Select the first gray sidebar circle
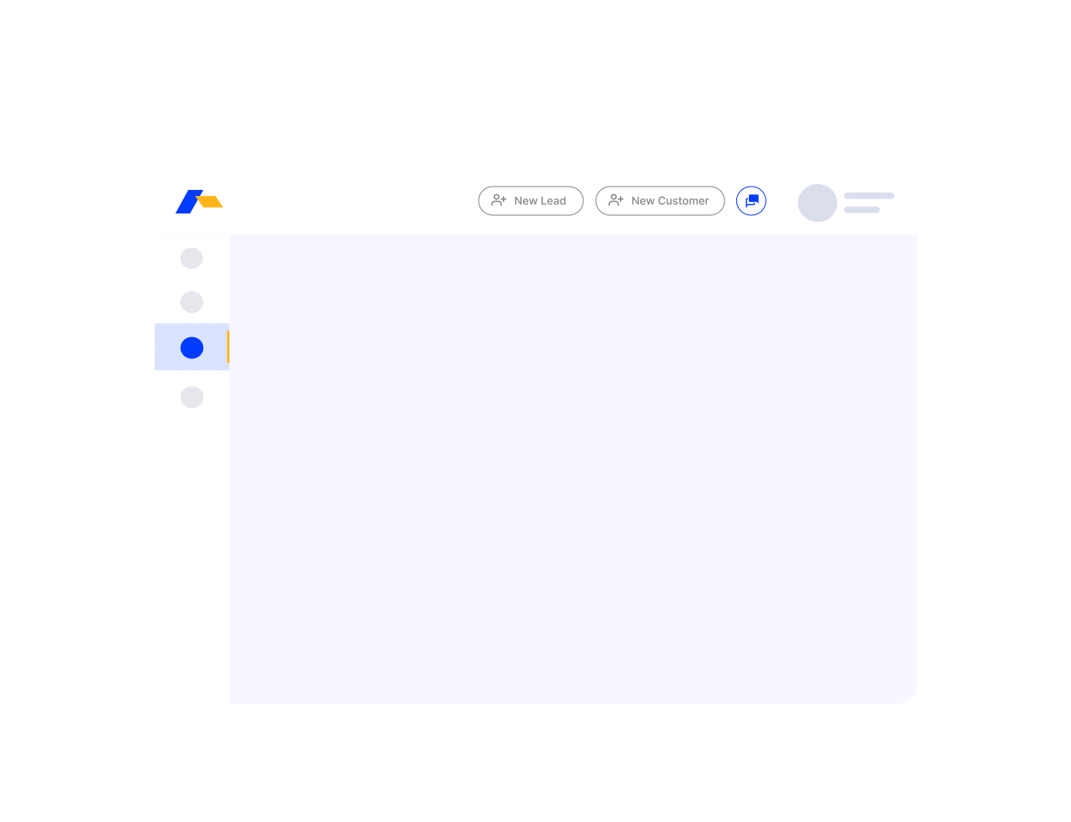Screen dimensions: 1071x822 192,258
